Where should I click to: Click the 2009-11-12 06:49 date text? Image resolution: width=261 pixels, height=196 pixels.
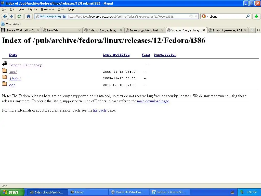coord(119,72)
